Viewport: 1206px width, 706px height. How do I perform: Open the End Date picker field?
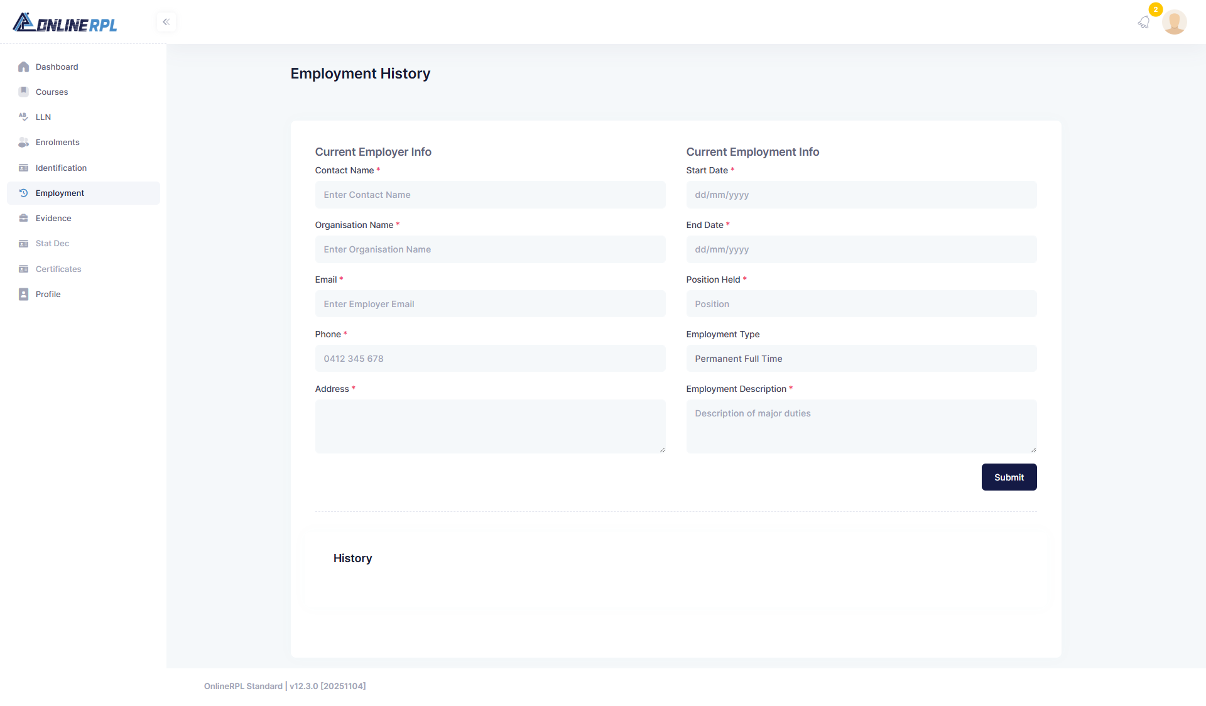(861, 249)
